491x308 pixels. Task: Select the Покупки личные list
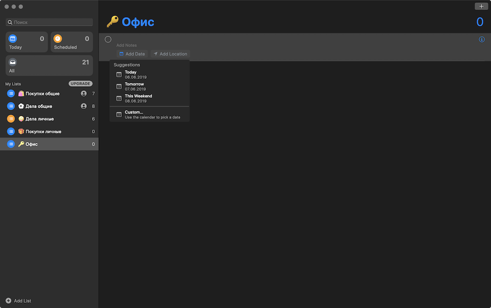coord(49,132)
